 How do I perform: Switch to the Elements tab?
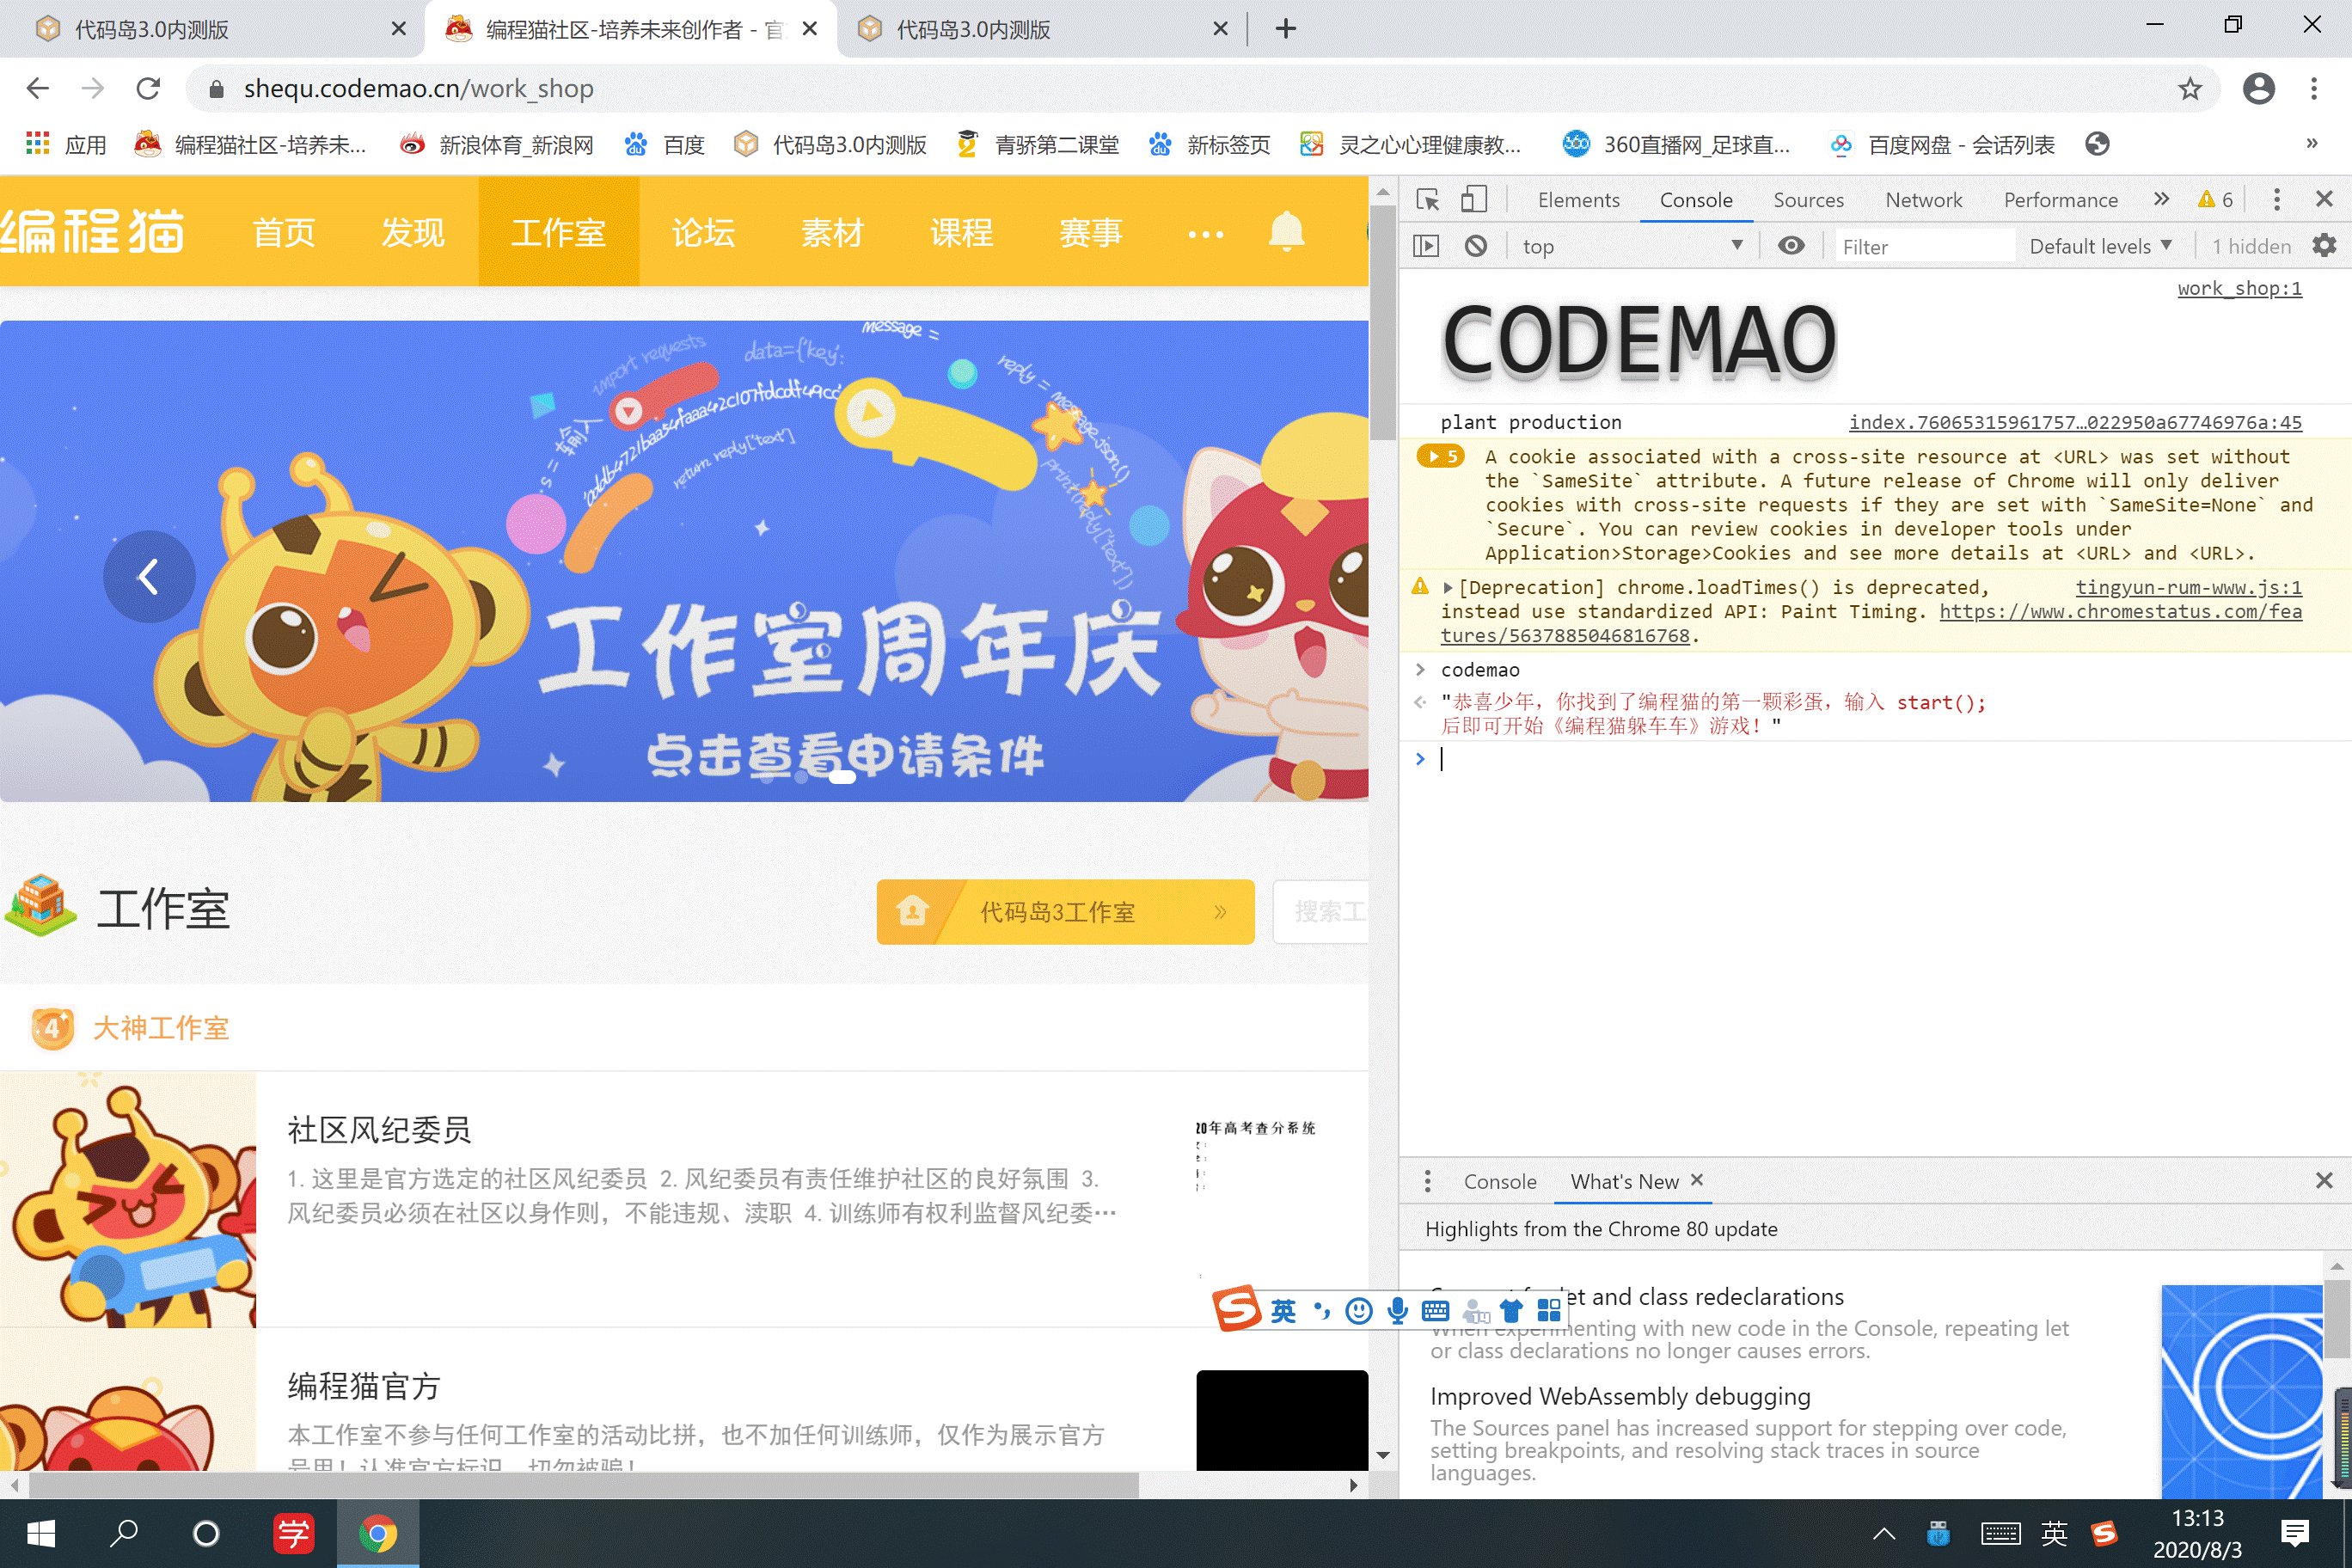[1578, 200]
